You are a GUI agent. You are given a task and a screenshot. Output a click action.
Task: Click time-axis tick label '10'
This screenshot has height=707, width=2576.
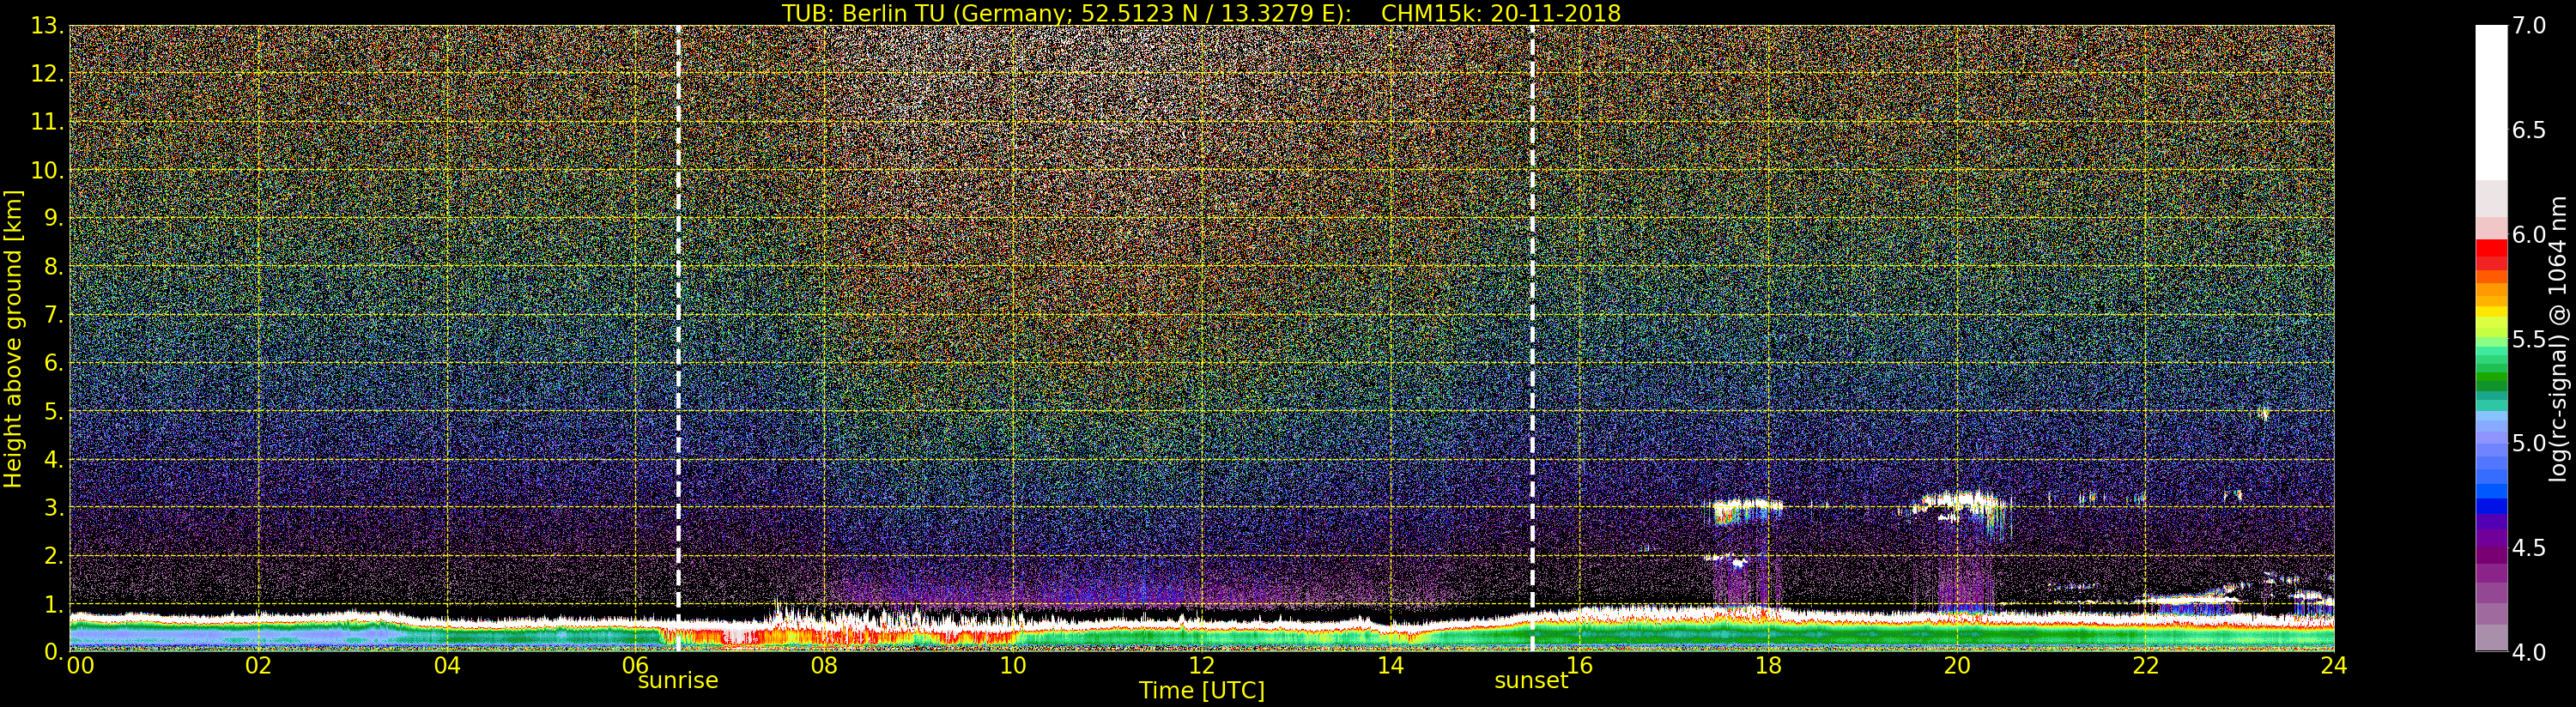[1013, 666]
